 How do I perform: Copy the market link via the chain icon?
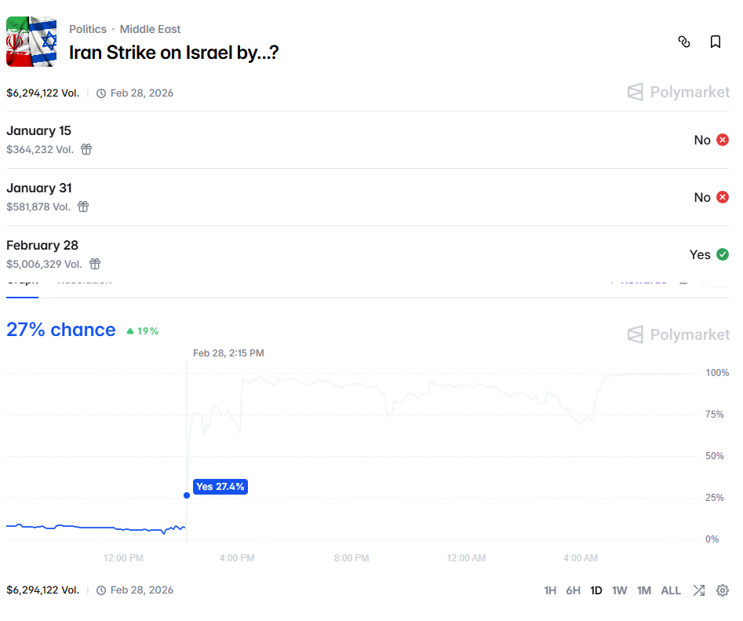click(684, 42)
